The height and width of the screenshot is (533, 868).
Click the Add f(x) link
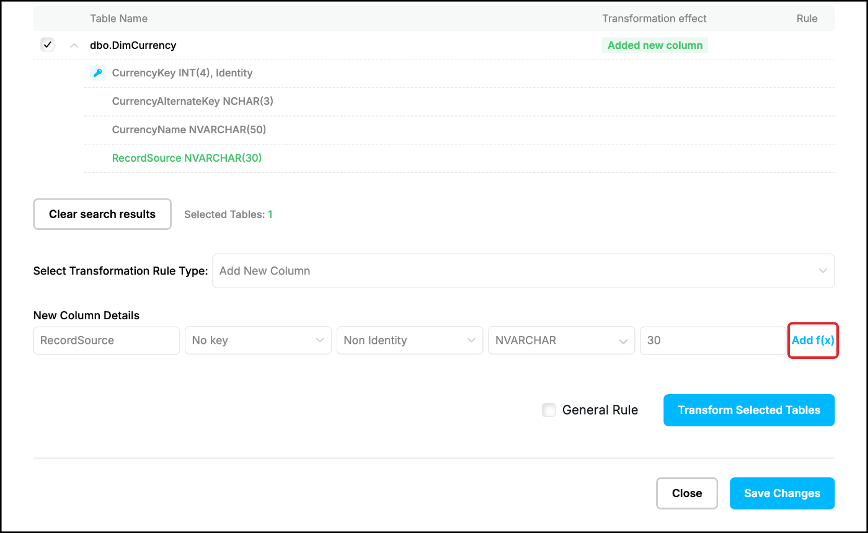[813, 340]
